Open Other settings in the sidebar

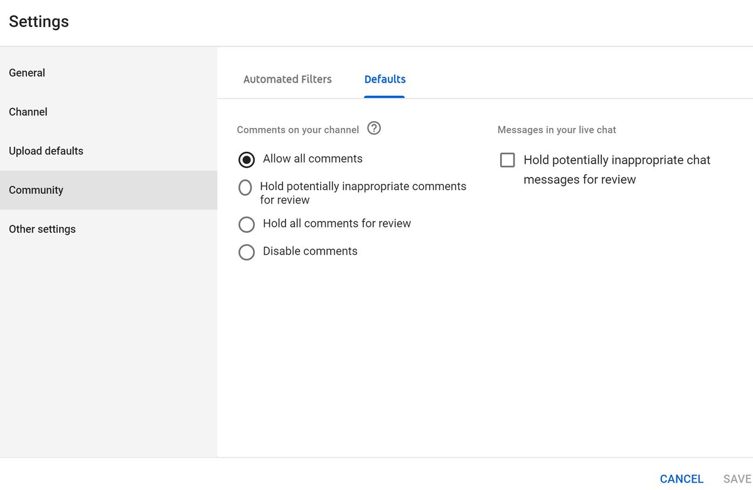[42, 229]
